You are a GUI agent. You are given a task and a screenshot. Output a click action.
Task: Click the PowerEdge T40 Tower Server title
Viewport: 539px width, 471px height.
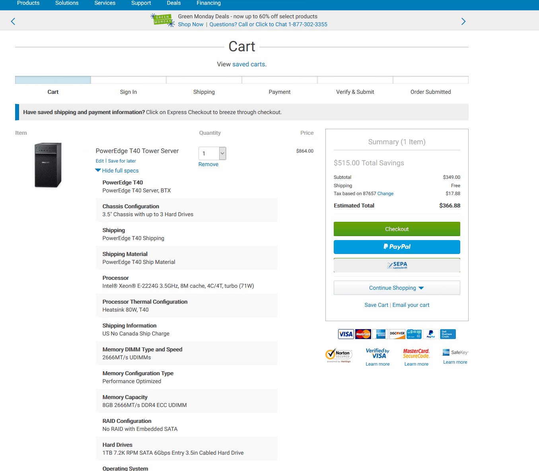click(137, 151)
